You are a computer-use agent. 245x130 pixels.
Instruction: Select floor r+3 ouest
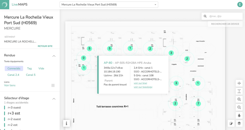14,108
